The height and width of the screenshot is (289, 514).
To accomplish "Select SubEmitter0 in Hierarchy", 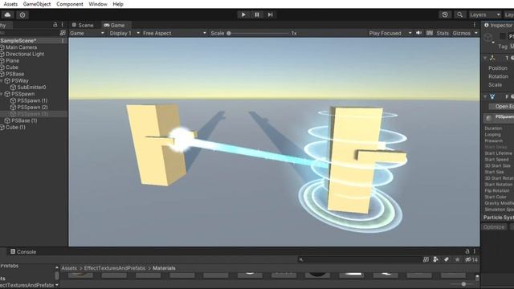I will [31, 88].
